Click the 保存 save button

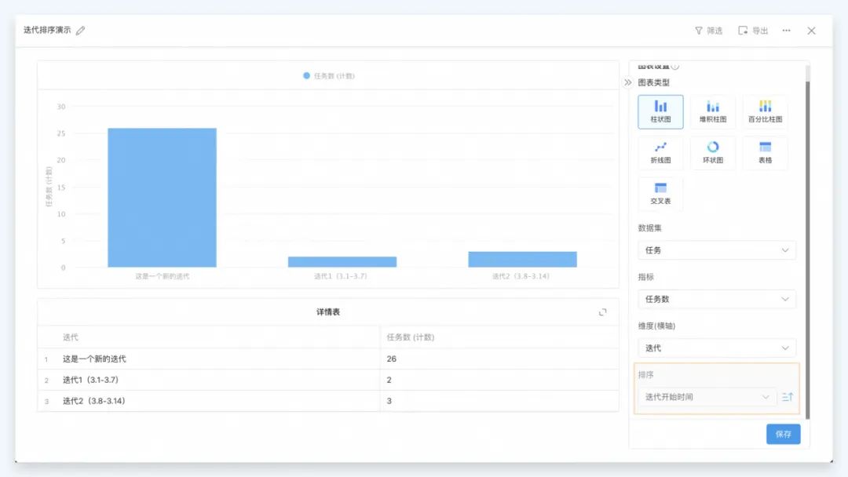[783, 434]
